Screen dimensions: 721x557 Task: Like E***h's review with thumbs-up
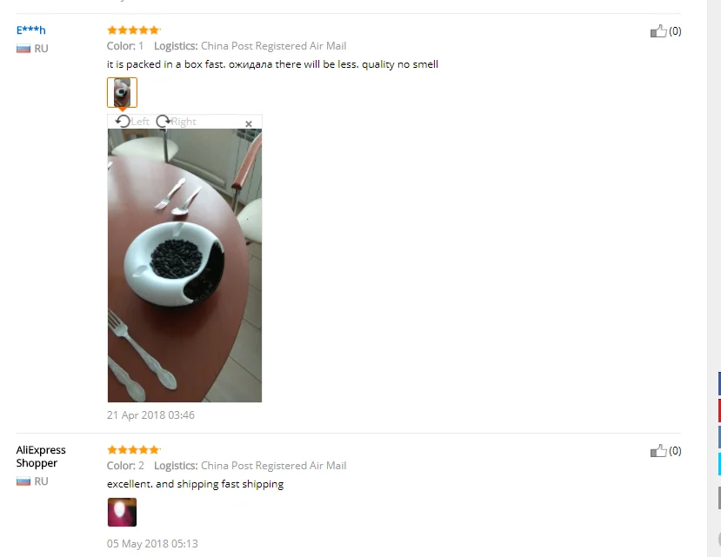point(658,30)
